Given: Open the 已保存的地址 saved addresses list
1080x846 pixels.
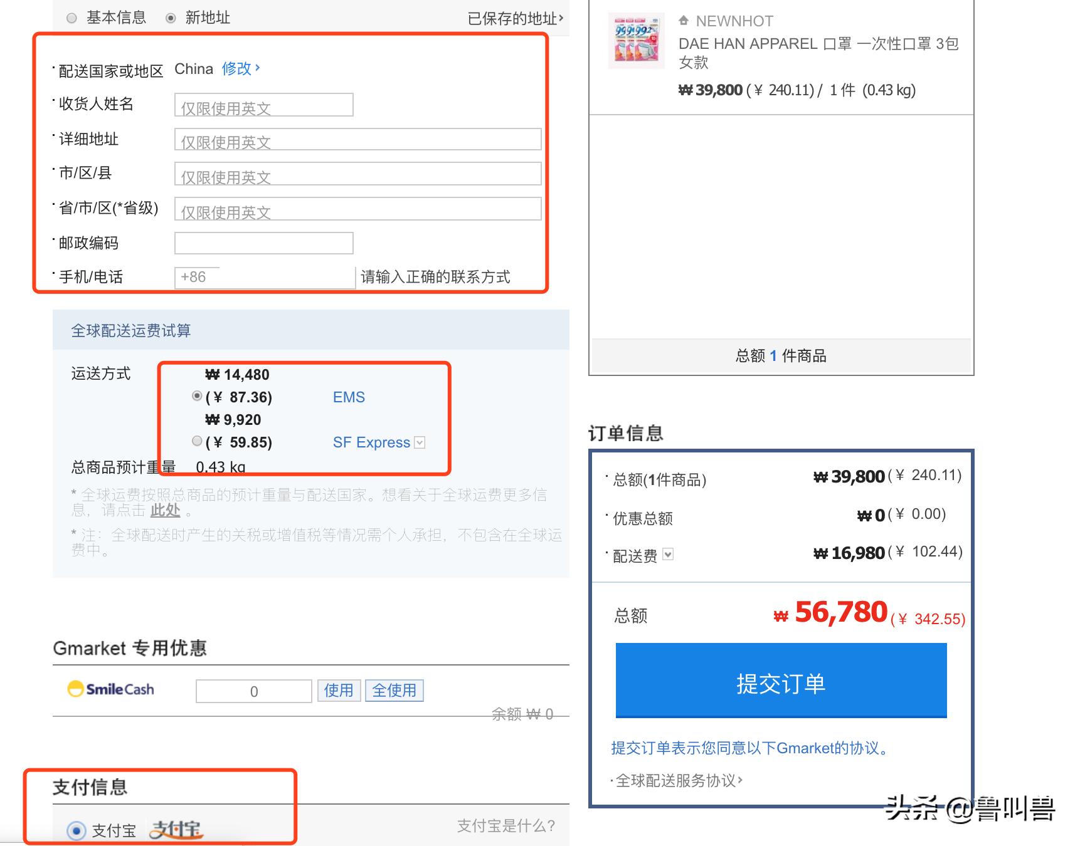Looking at the screenshot, I should (513, 18).
